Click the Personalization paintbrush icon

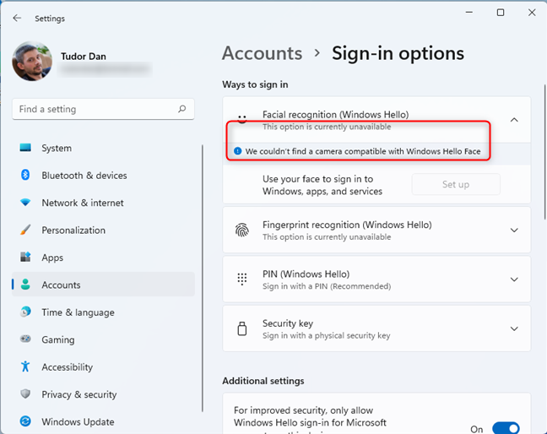point(25,230)
